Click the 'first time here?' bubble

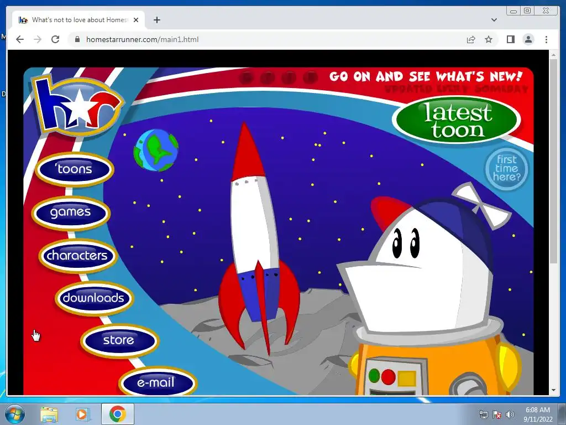pos(506,168)
